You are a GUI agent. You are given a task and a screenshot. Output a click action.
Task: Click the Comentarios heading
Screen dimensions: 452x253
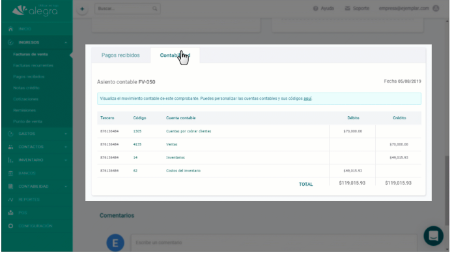pos(117,215)
